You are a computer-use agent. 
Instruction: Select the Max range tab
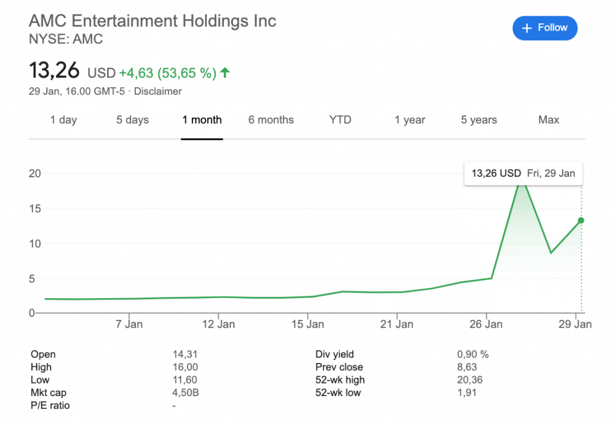coord(549,120)
